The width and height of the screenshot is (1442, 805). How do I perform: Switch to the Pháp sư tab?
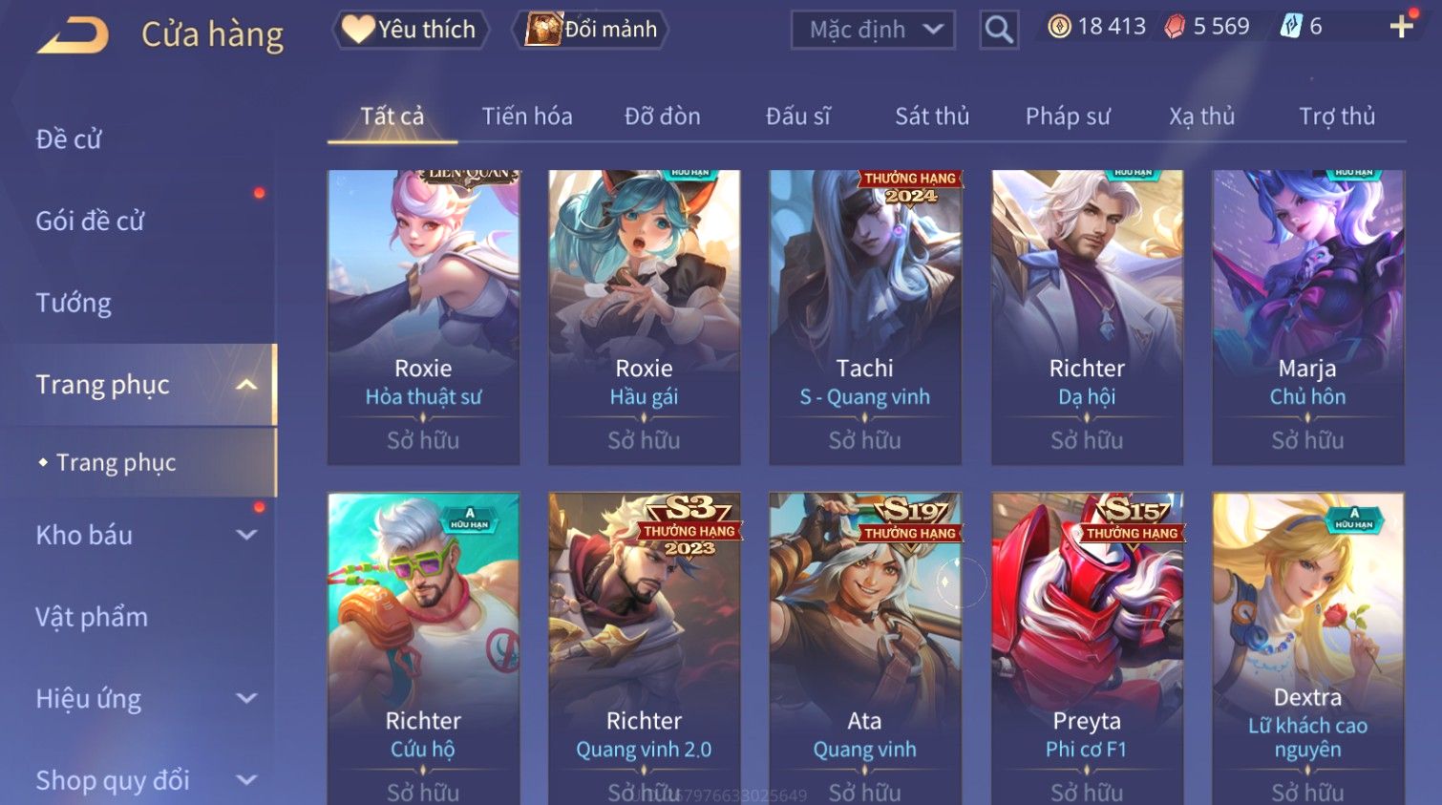pos(1068,117)
